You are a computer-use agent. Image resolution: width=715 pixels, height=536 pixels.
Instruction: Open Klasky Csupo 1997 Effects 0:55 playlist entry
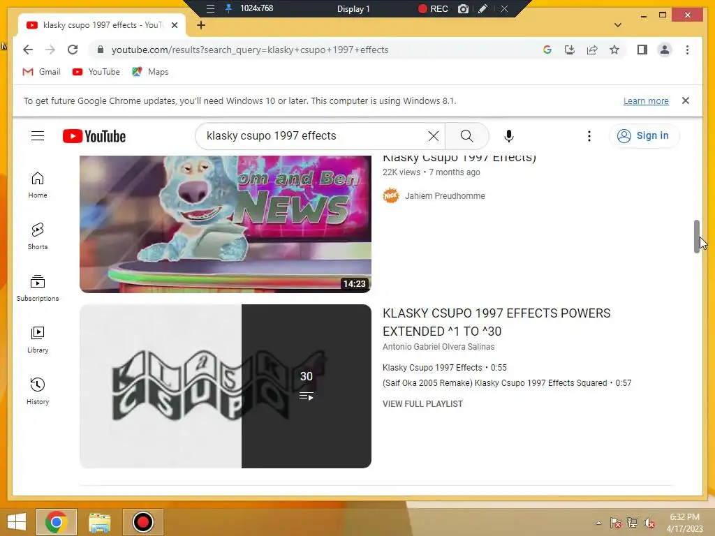[x=445, y=367]
